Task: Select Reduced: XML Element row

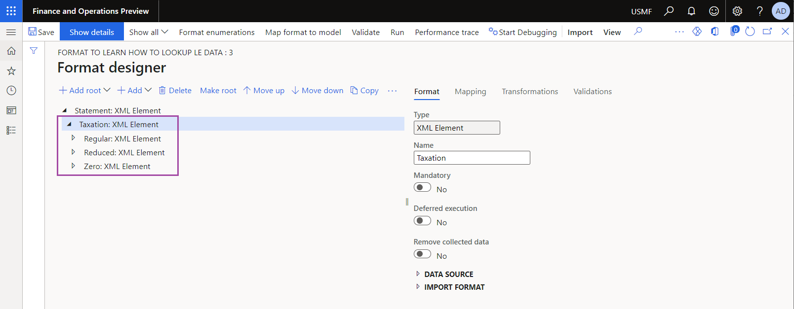Action: pyautogui.click(x=124, y=152)
